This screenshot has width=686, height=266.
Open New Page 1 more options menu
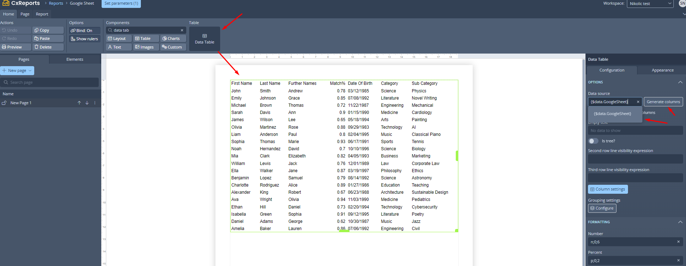pos(95,103)
